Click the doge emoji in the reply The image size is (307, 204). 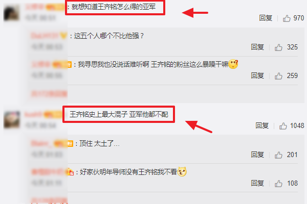coord(182,172)
